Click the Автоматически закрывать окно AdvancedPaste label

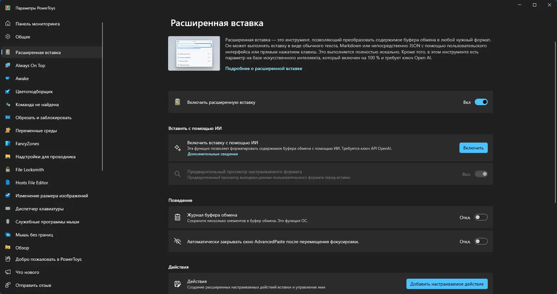[273, 242]
